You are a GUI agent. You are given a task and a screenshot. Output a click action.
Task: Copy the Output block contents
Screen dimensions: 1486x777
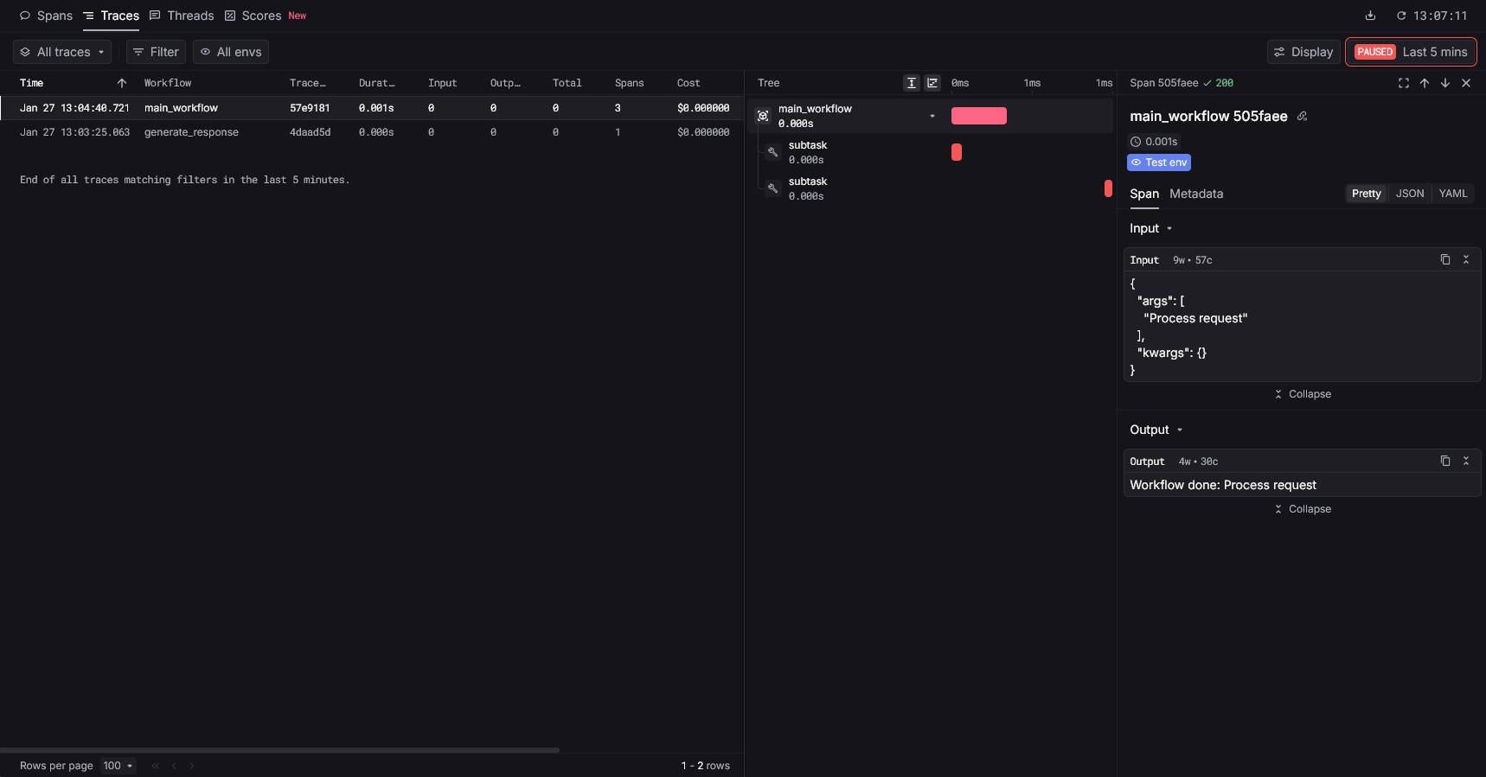[1444, 461]
